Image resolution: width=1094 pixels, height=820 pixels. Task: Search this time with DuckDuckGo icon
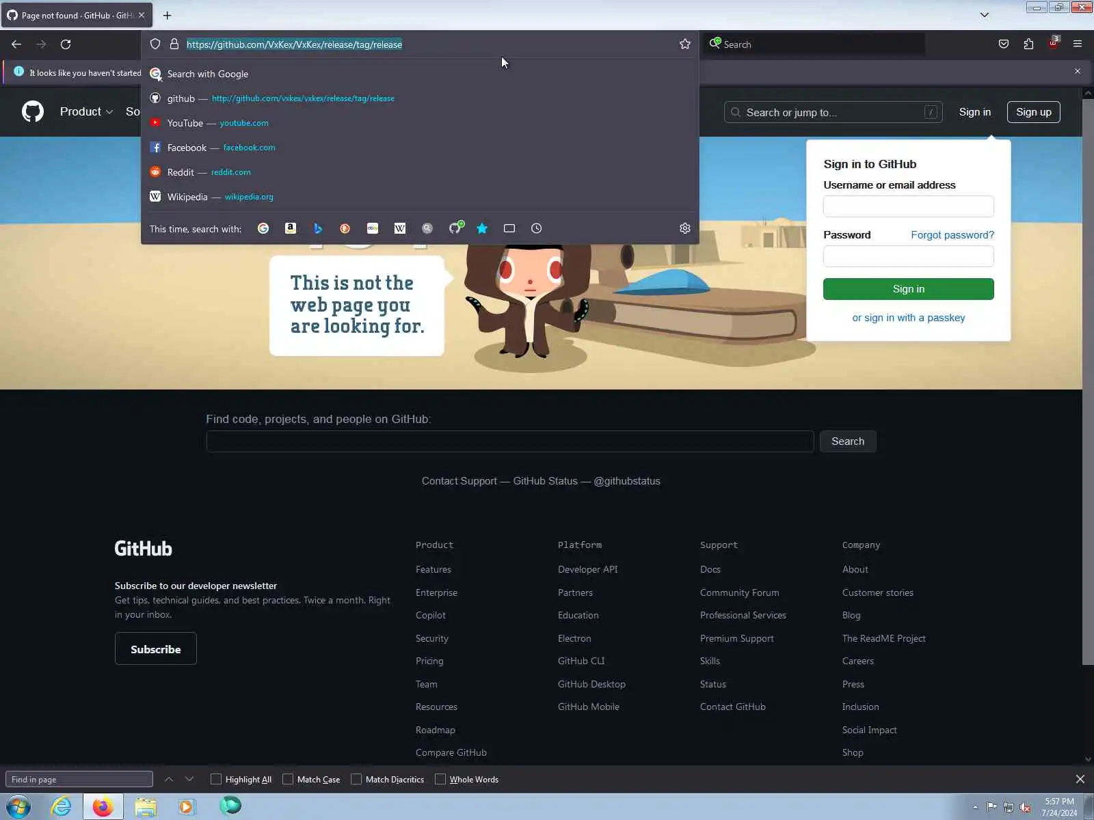click(x=345, y=228)
